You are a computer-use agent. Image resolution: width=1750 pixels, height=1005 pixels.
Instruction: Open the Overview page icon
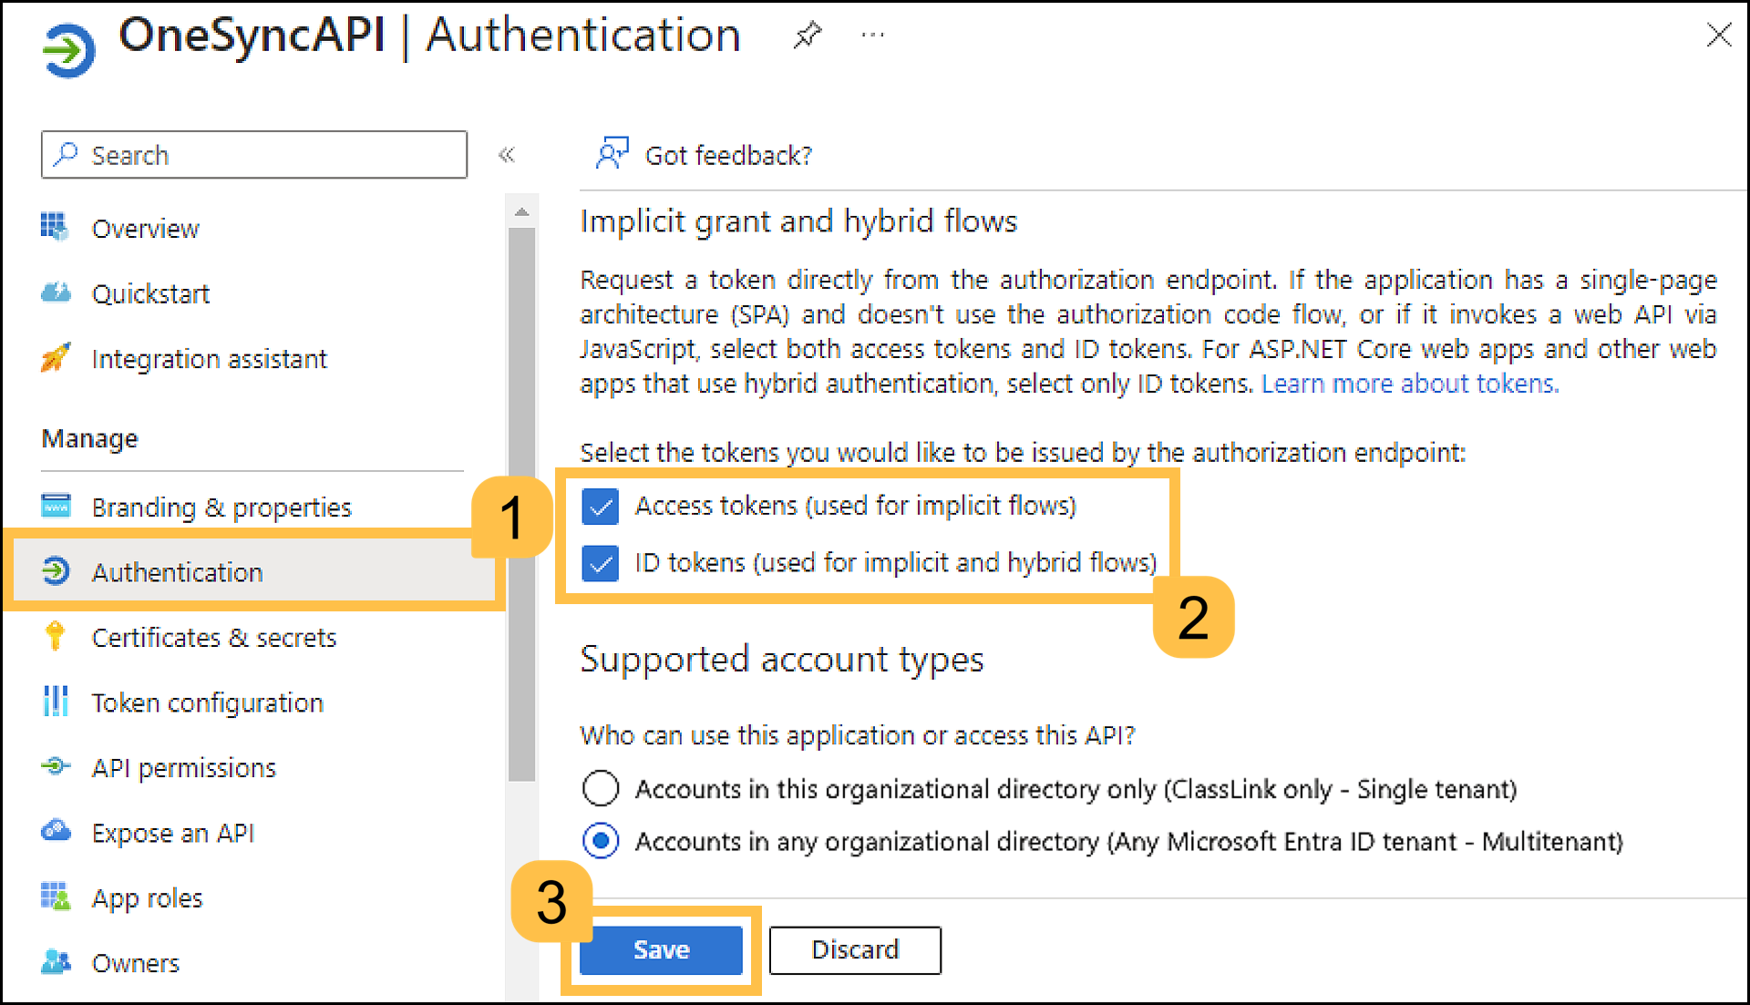(x=55, y=228)
